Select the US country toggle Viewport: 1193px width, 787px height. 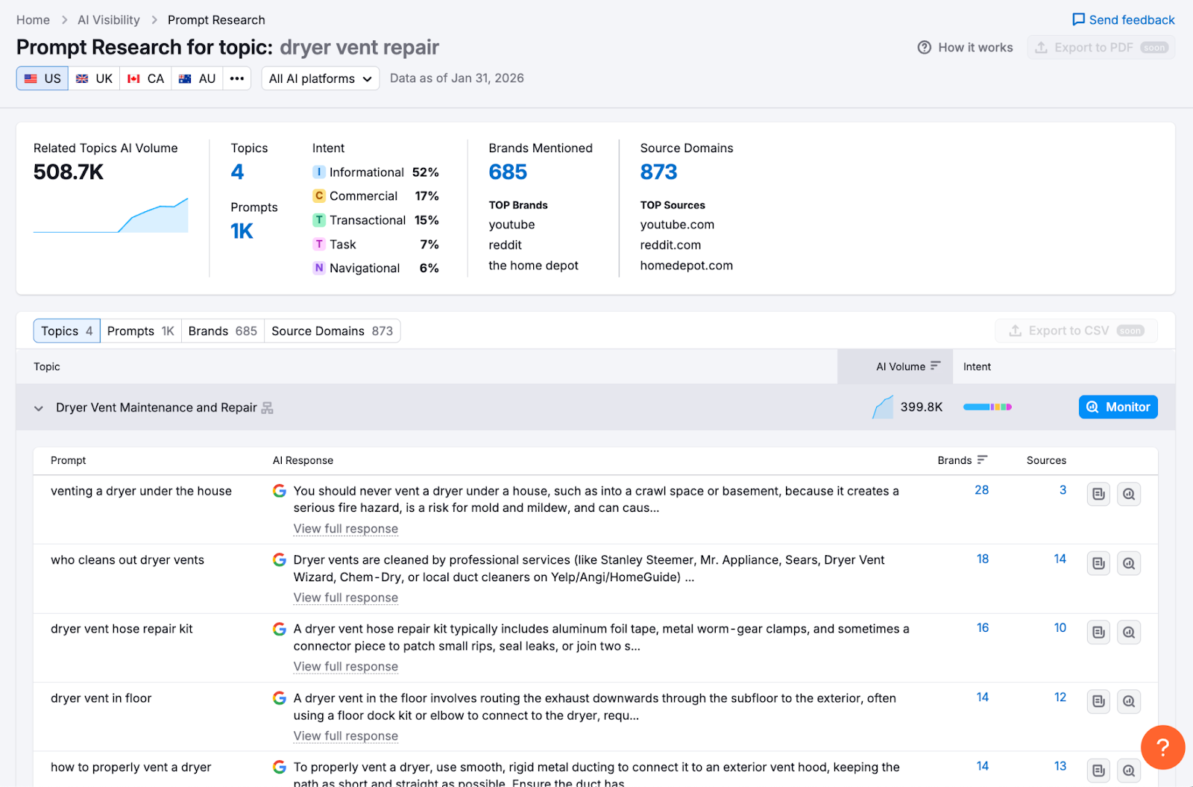click(x=43, y=78)
